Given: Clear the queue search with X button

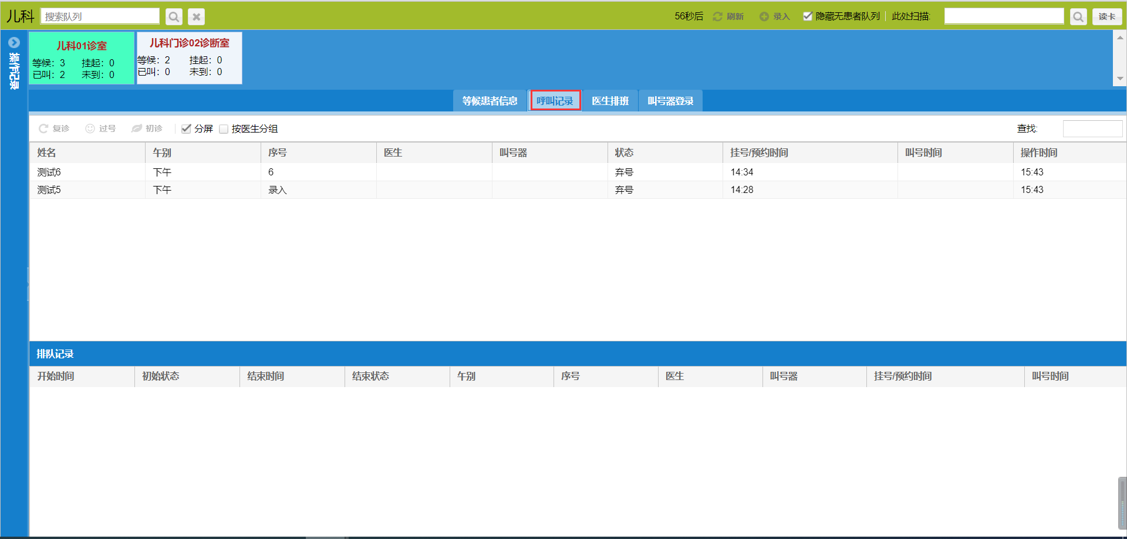Looking at the screenshot, I should tap(197, 16).
